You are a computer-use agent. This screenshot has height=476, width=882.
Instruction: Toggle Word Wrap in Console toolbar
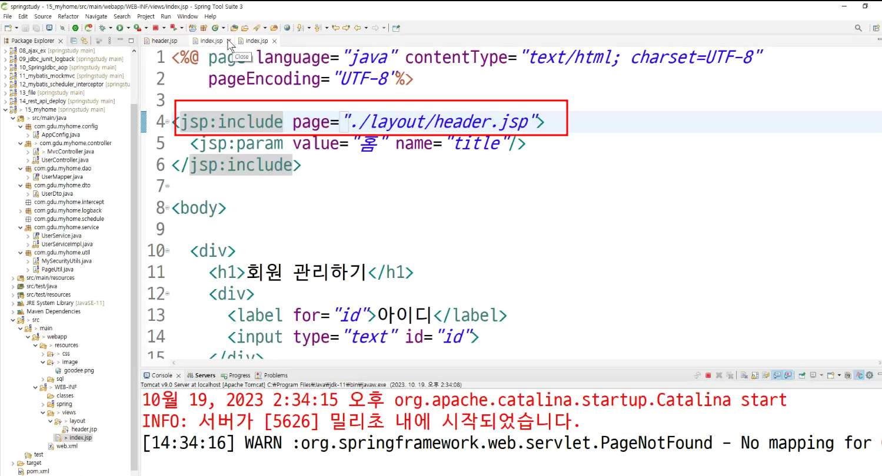765,375
